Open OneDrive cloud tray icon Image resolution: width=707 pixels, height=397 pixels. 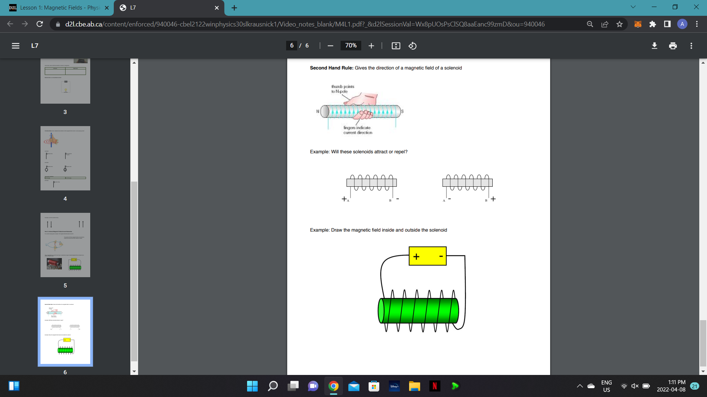[591, 386]
